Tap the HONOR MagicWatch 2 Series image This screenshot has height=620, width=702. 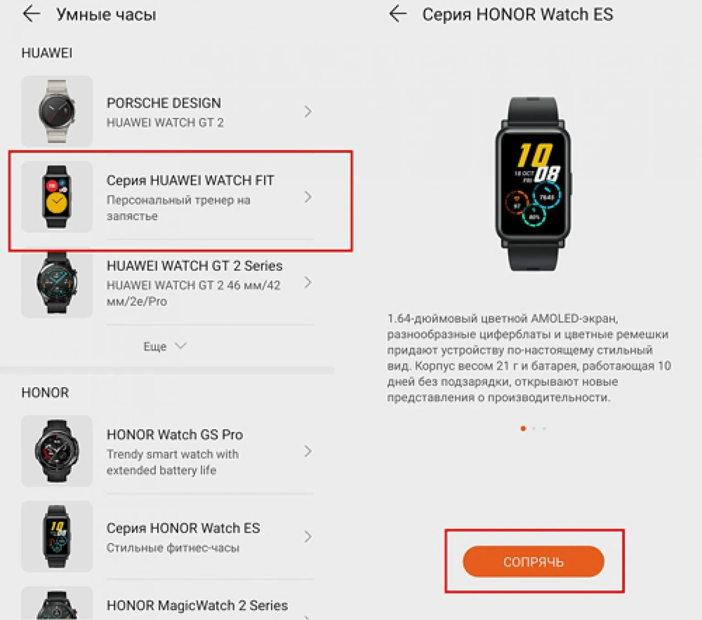[x=57, y=603]
